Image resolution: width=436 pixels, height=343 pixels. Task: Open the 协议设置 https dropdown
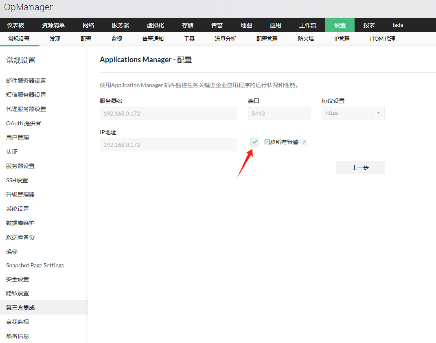(353, 113)
